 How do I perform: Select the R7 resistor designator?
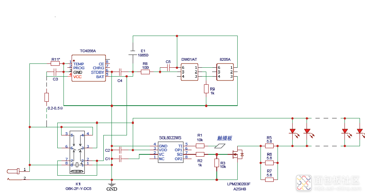tap(269, 171)
